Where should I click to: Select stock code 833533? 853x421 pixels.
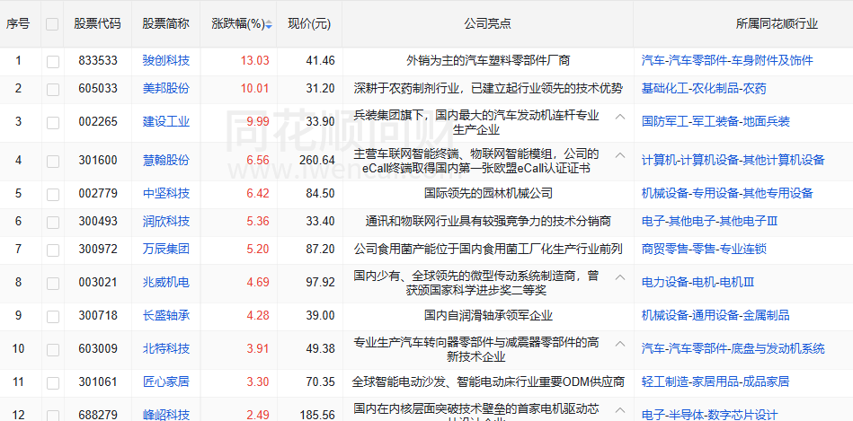coord(97,60)
